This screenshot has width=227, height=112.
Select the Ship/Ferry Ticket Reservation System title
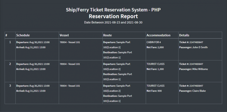[113, 10]
